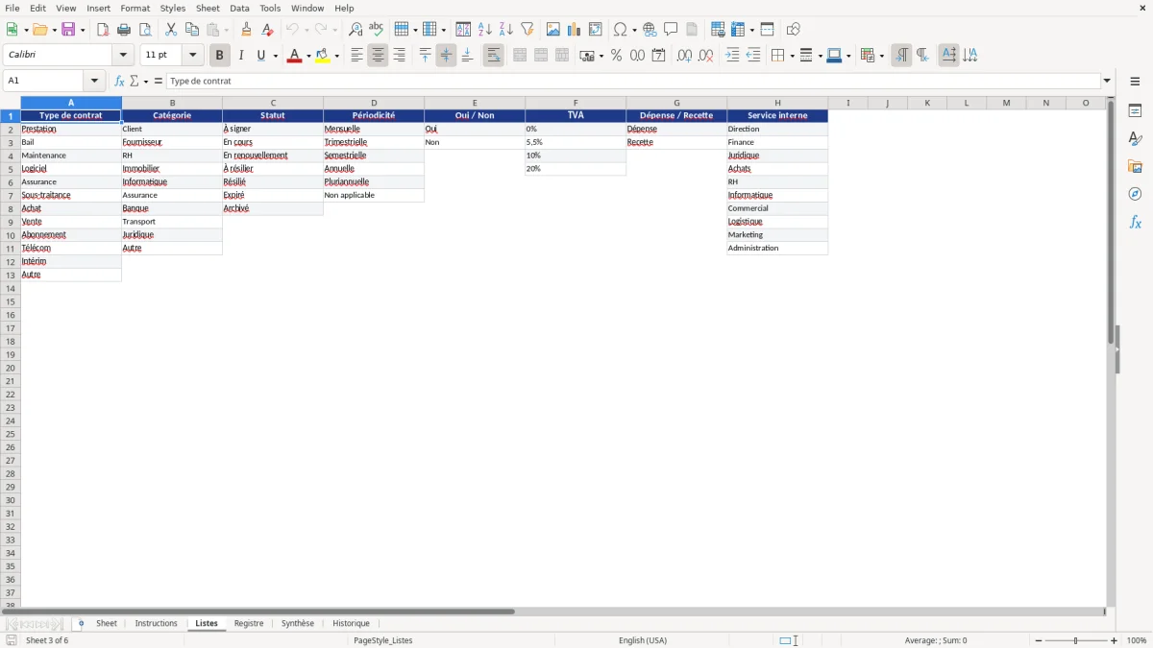Viewport: 1153px width, 648px height.
Task: Click the Copy icon
Action: coord(192,29)
